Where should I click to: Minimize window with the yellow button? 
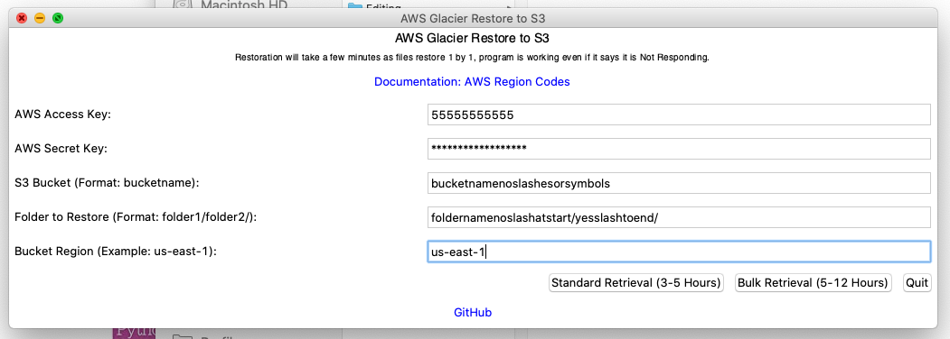coord(40,19)
